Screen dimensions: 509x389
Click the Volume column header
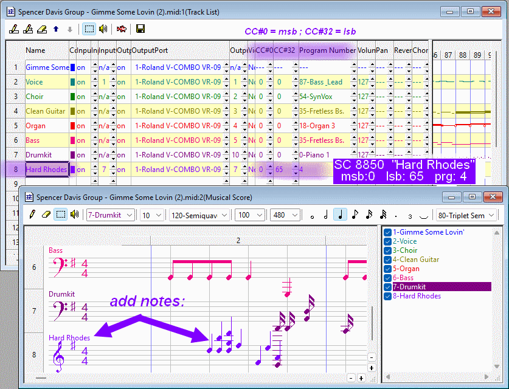(x=366, y=50)
